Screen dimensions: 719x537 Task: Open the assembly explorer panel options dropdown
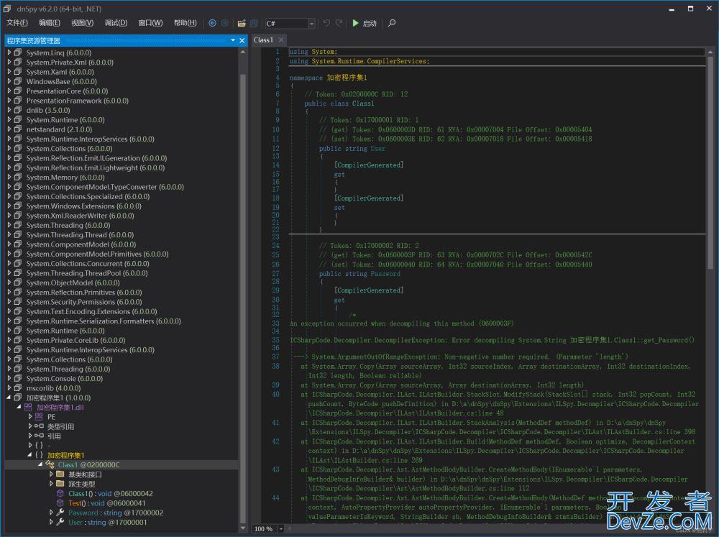(233, 41)
